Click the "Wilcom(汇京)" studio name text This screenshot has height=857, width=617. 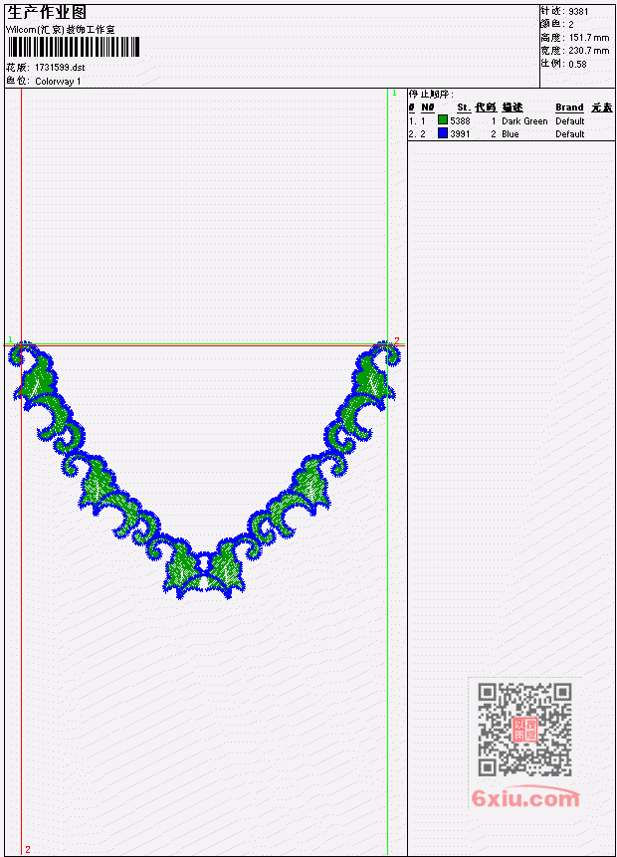36,30
